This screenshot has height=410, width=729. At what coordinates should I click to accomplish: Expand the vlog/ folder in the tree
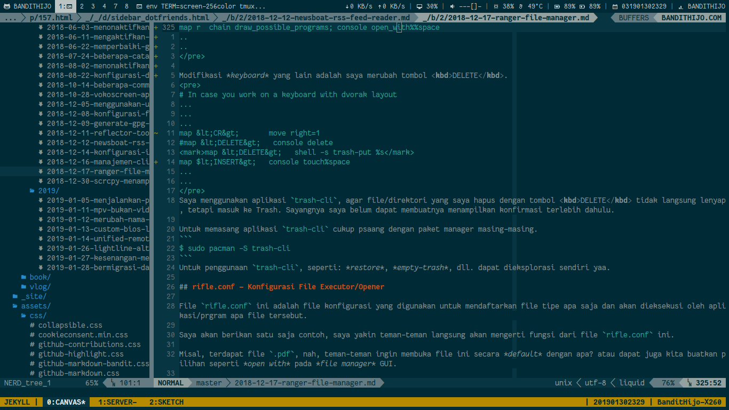pos(39,287)
